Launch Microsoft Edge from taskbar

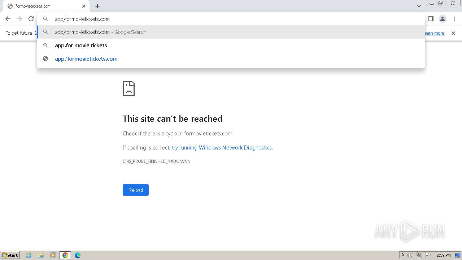click(78, 255)
